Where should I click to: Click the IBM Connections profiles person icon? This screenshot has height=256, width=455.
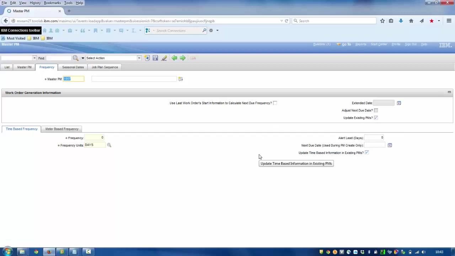[51, 31]
